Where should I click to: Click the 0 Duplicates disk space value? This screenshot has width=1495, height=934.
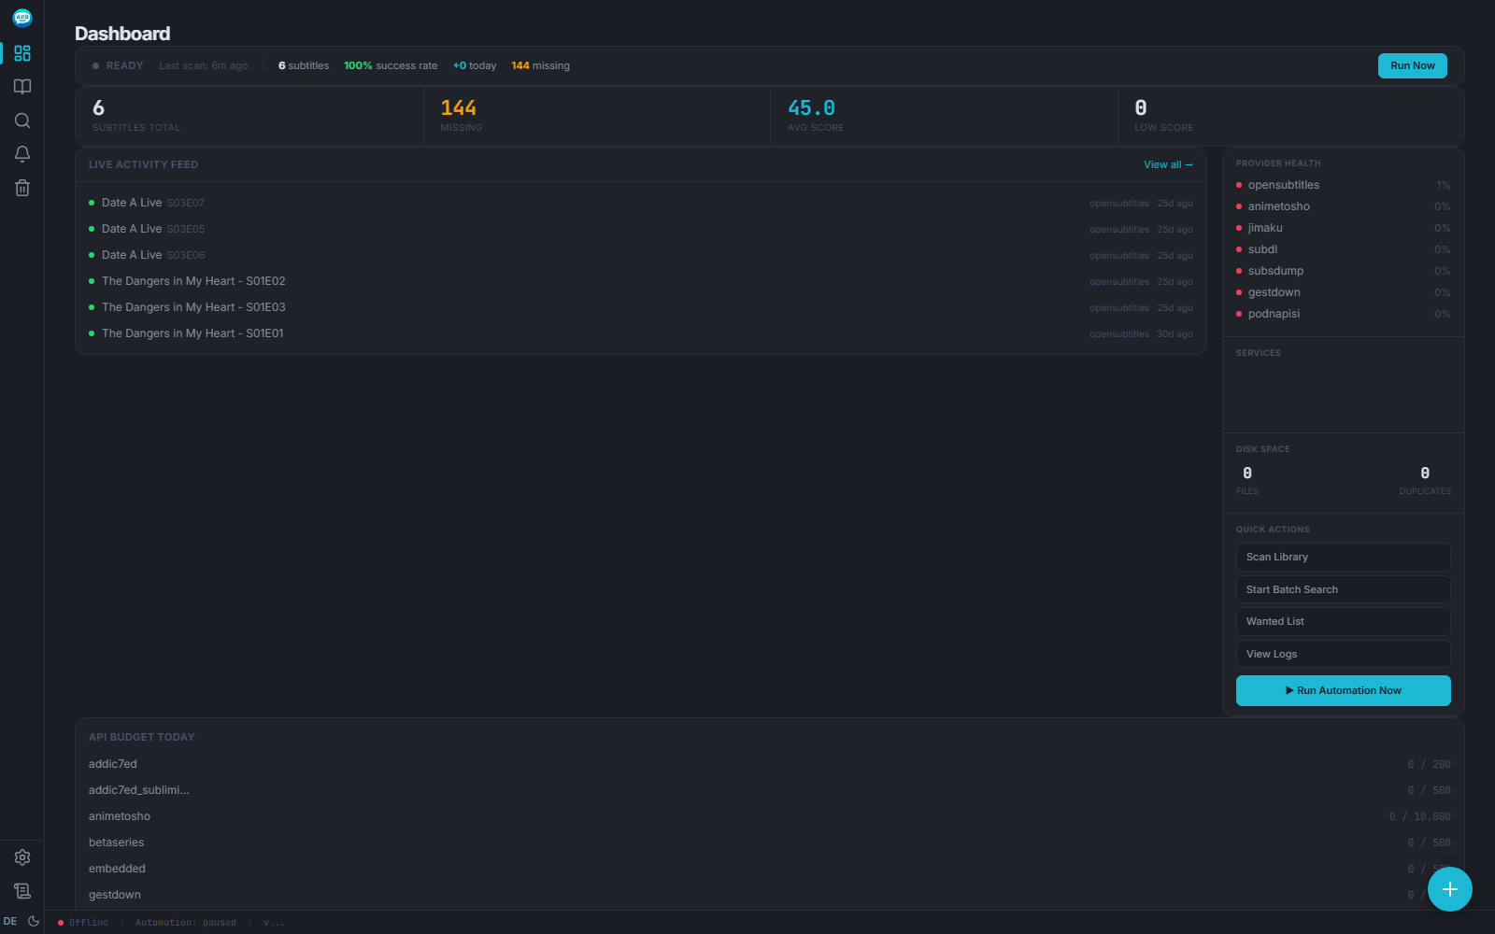tap(1425, 473)
